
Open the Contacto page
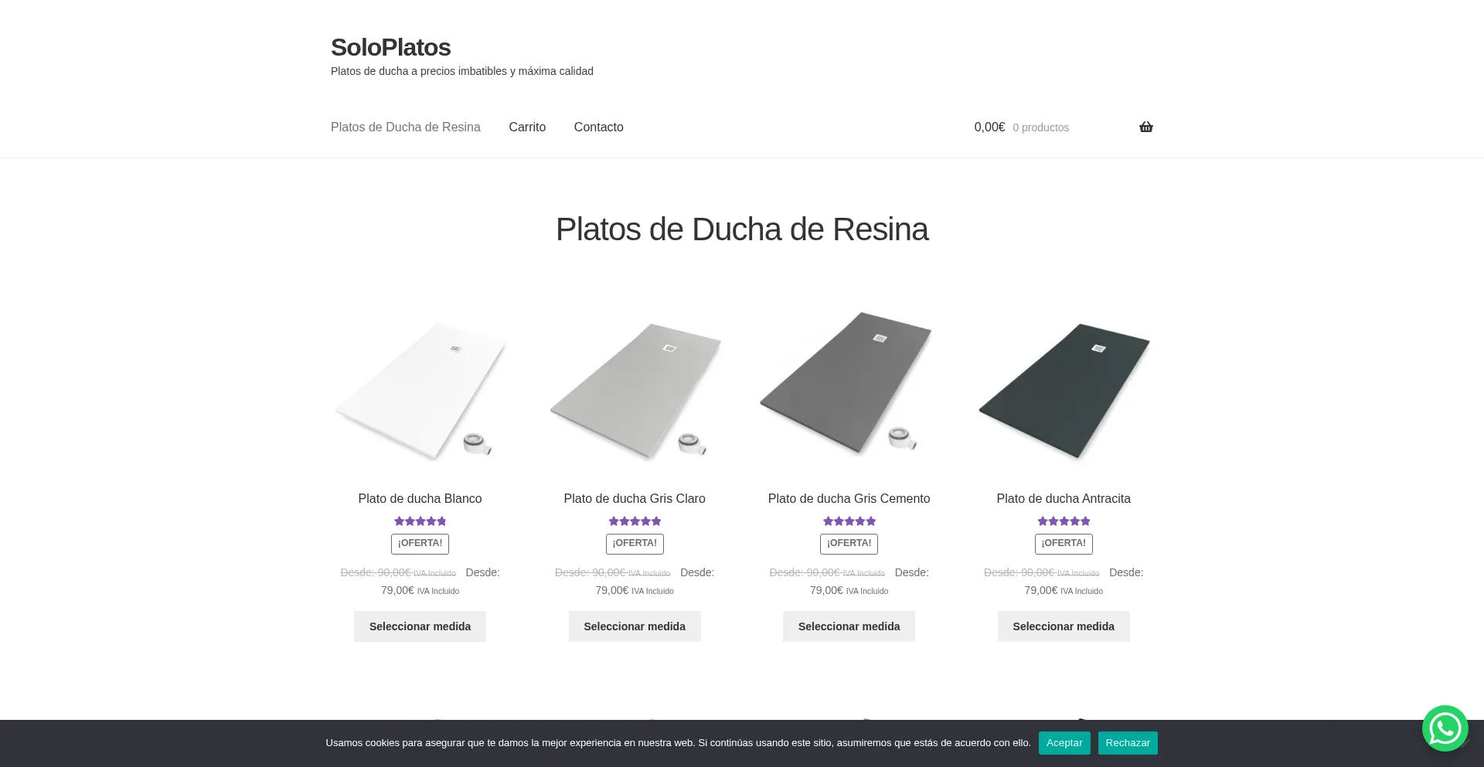pyautogui.click(x=598, y=127)
